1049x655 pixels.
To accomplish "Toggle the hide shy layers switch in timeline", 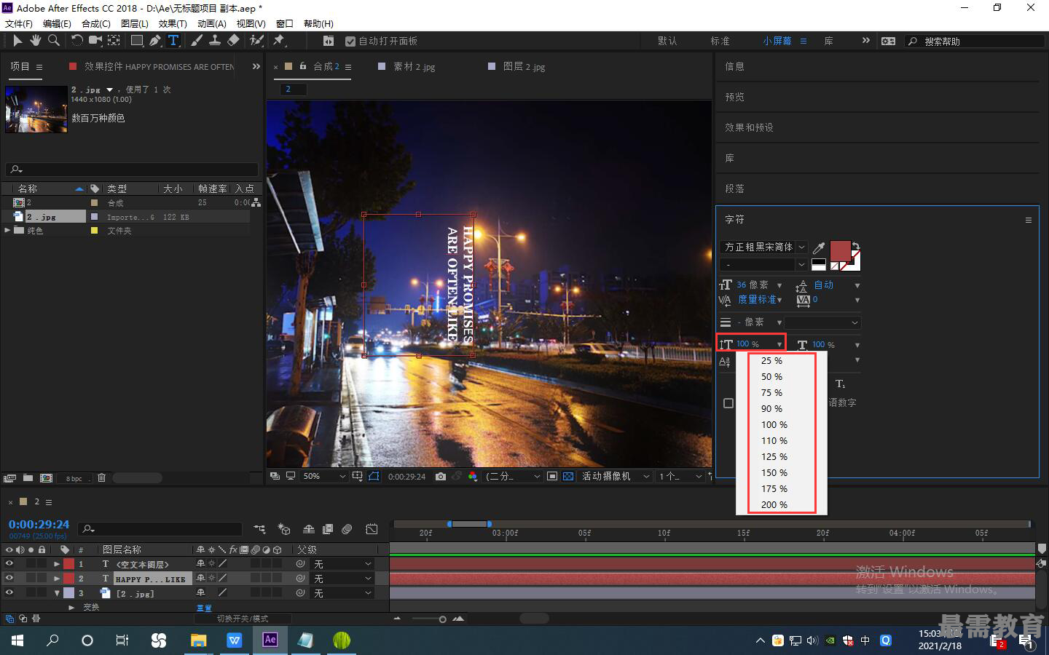I will (309, 529).
